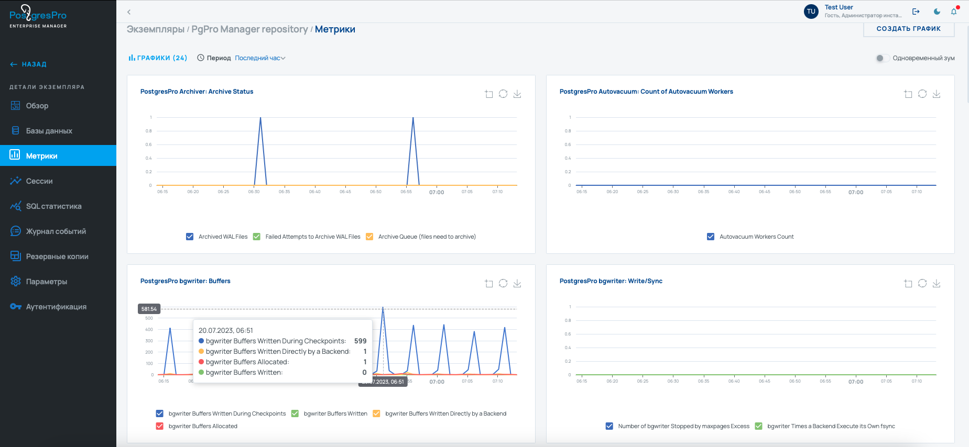Open SQL статистика section

(58, 206)
